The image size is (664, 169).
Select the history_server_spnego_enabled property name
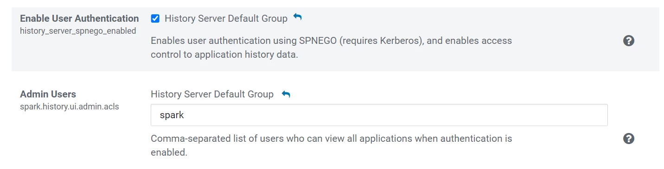click(x=78, y=31)
